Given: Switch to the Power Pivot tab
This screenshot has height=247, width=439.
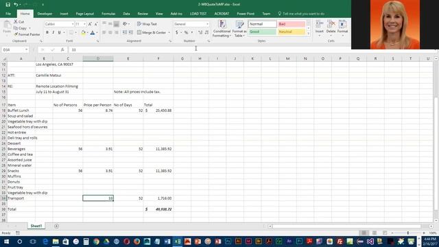Looking at the screenshot, I should click(x=246, y=14).
